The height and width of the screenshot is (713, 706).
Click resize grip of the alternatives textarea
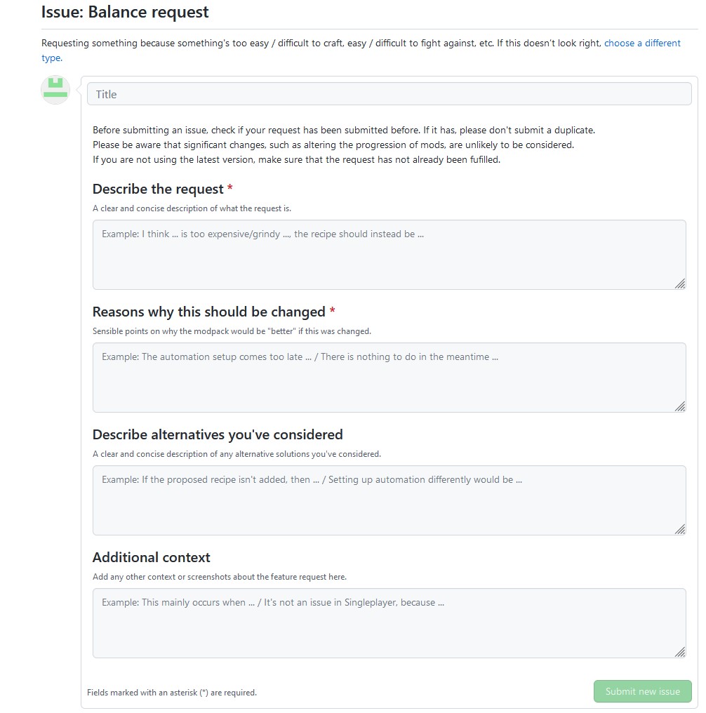pos(679,529)
